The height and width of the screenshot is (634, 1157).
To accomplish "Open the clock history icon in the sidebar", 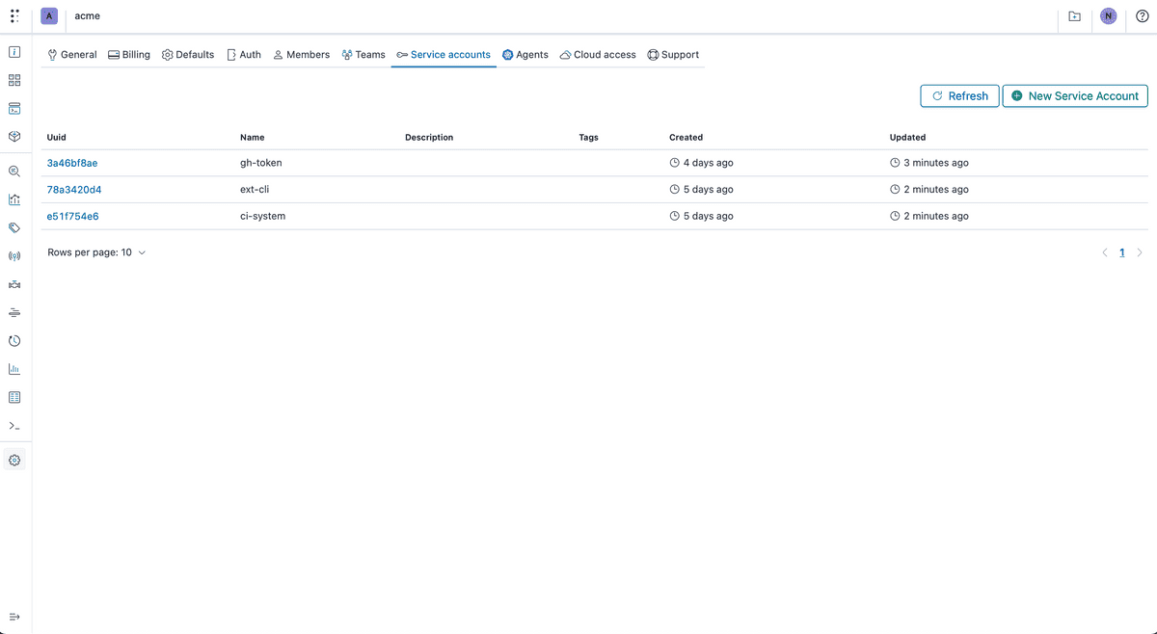I will tap(14, 341).
